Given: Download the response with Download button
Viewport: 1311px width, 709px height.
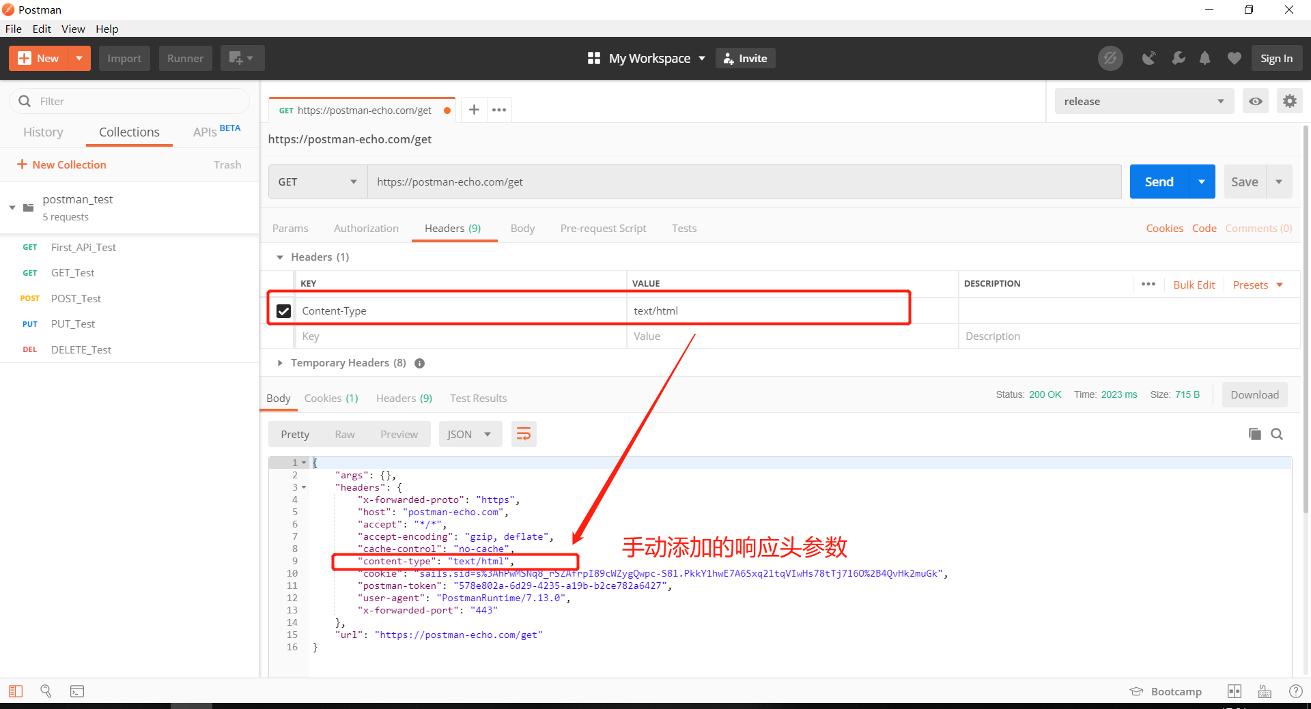Looking at the screenshot, I should click(x=1254, y=394).
